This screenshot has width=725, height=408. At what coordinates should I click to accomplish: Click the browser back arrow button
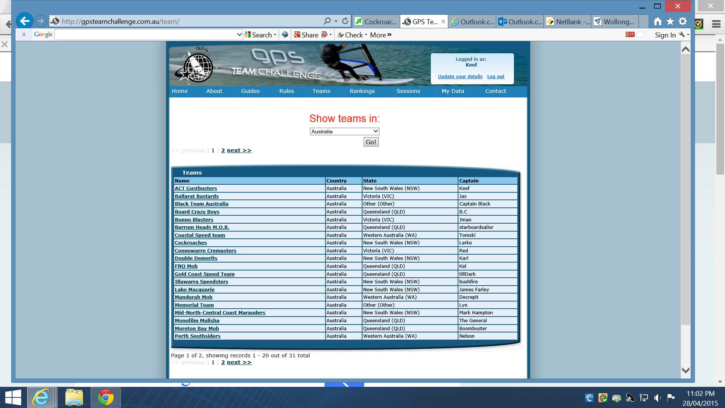tap(25, 21)
